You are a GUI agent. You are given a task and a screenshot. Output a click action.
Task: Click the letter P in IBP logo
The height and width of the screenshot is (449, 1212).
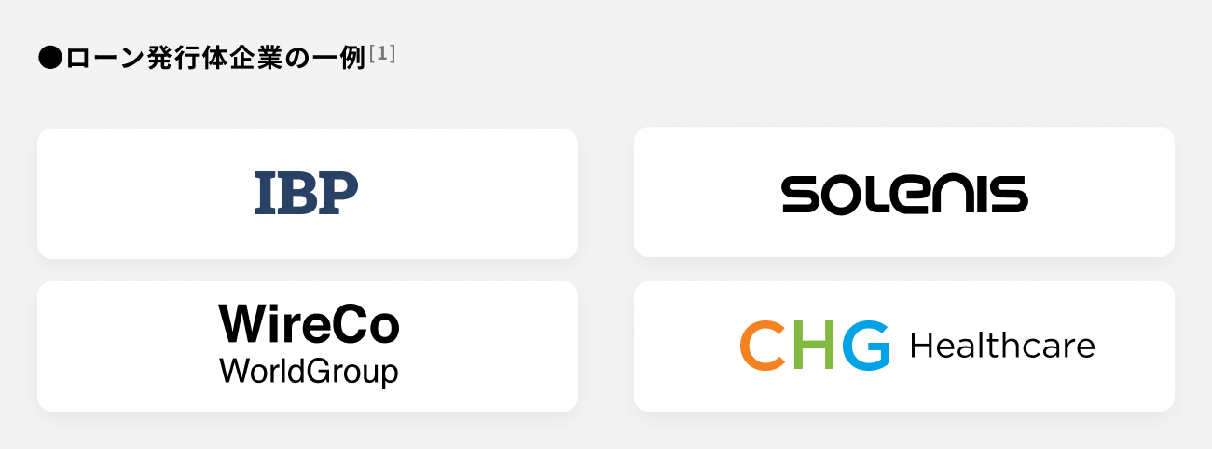click(340, 194)
